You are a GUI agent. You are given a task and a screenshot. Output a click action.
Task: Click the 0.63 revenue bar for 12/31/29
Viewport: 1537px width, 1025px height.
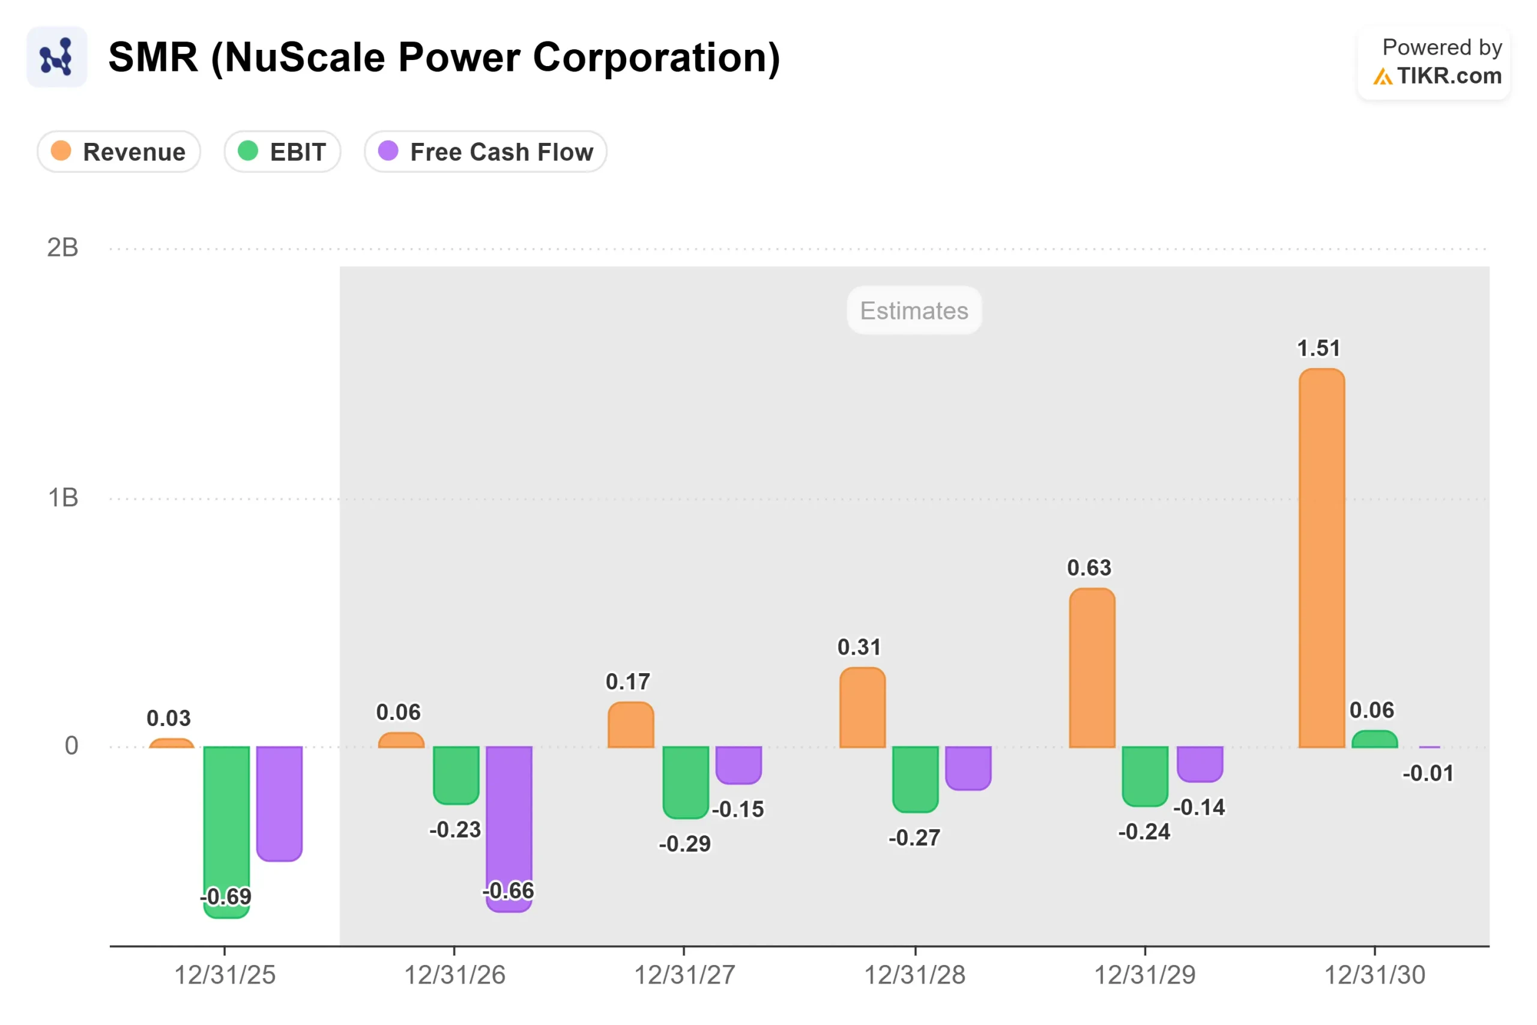pos(1092,668)
